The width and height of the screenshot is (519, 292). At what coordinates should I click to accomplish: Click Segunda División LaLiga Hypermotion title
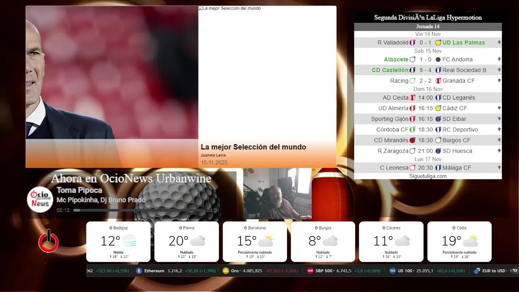(x=428, y=17)
